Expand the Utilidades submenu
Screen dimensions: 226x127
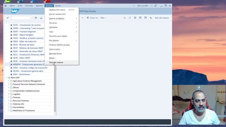tap(62, 28)
